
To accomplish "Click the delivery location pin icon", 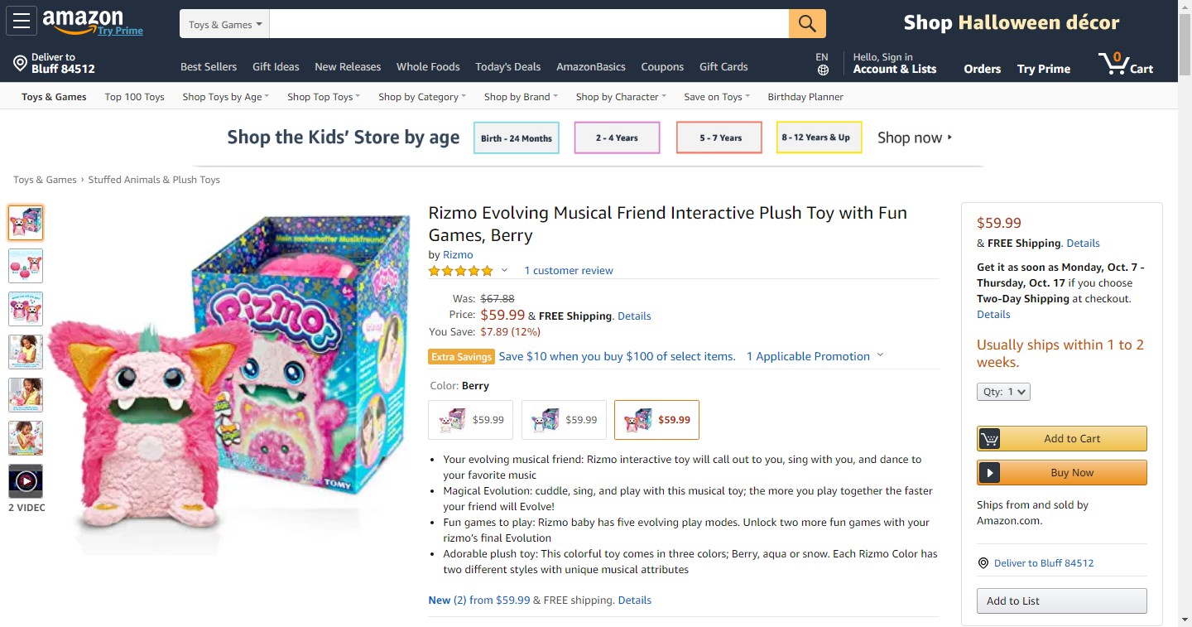I will point(20,64).
